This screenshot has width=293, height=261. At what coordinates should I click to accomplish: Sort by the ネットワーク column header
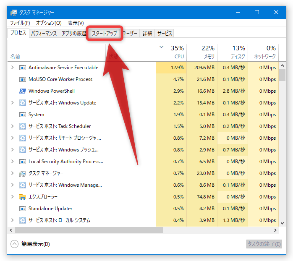point(263,52)
